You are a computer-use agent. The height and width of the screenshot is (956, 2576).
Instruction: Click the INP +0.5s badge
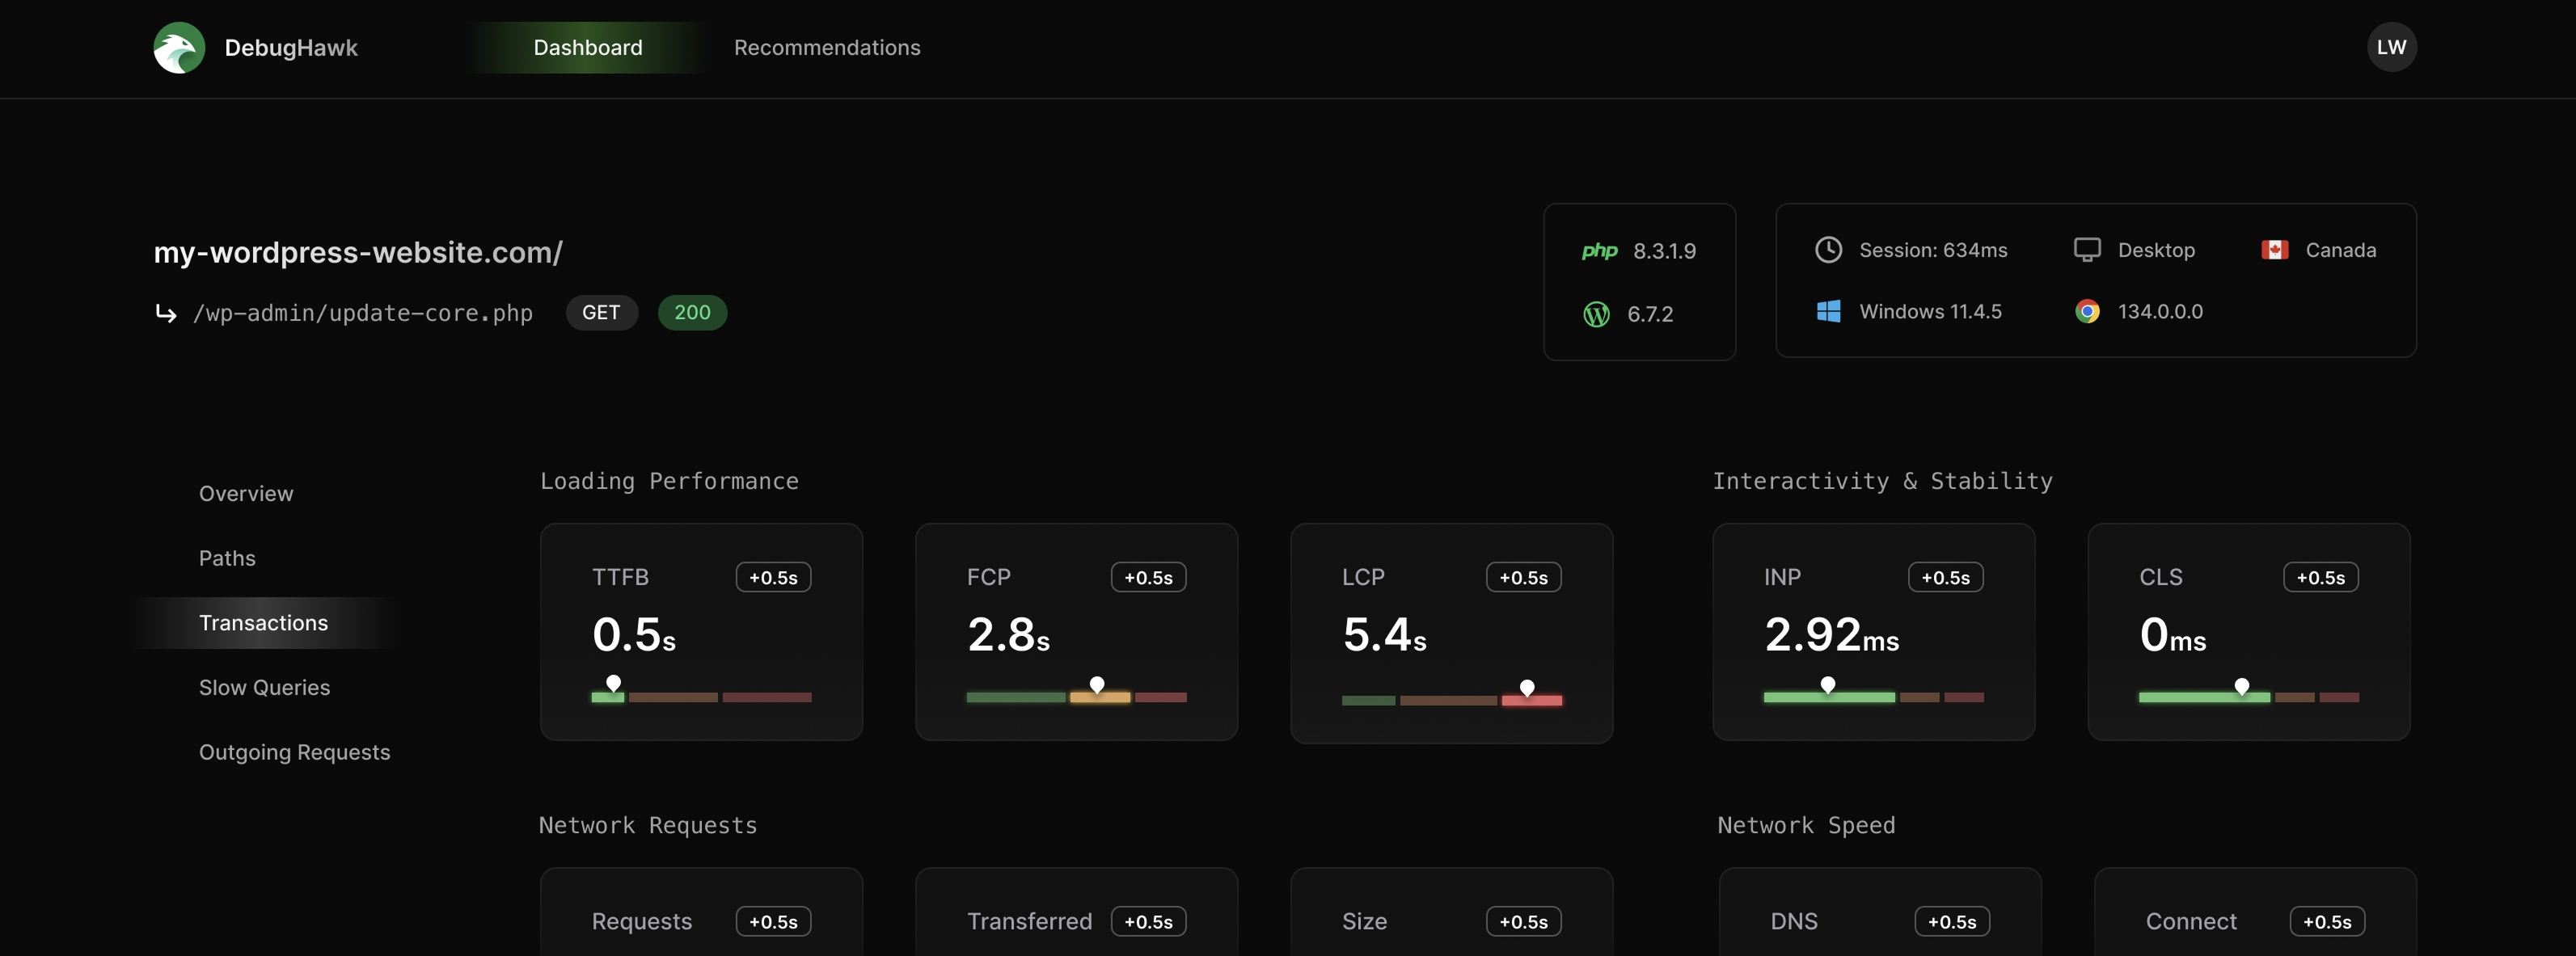coord(1945,577)
